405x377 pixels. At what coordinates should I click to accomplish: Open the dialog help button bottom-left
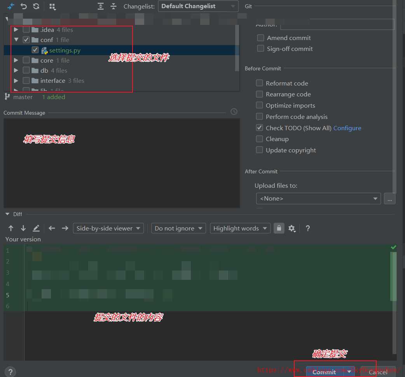coord(10,372)
